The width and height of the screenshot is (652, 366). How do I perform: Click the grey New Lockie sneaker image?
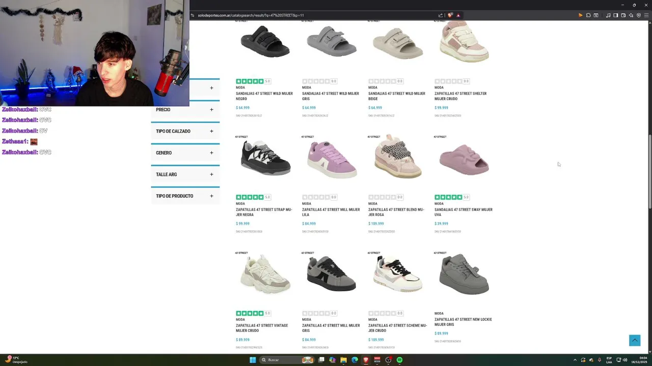pyautogui.click(x=464, y=274)
